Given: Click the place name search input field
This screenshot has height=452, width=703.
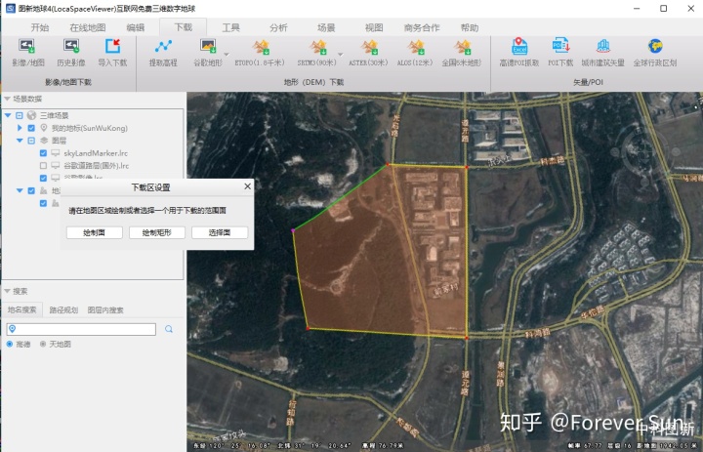Looking at the screenshot, I should point(81,329).
